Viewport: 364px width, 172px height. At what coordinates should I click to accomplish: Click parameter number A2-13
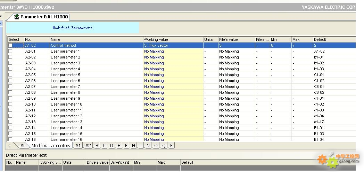pyautogui.click(x=31, y=122)
